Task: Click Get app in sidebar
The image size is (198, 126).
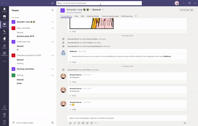Action: [x=4, y=108]
